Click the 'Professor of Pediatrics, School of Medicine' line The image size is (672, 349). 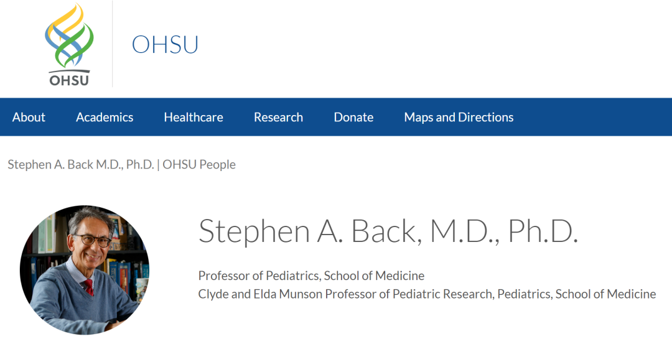coord(311,276)
